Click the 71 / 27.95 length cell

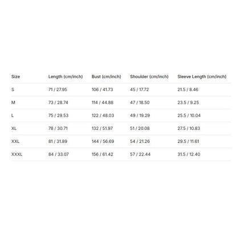(58, 89)
